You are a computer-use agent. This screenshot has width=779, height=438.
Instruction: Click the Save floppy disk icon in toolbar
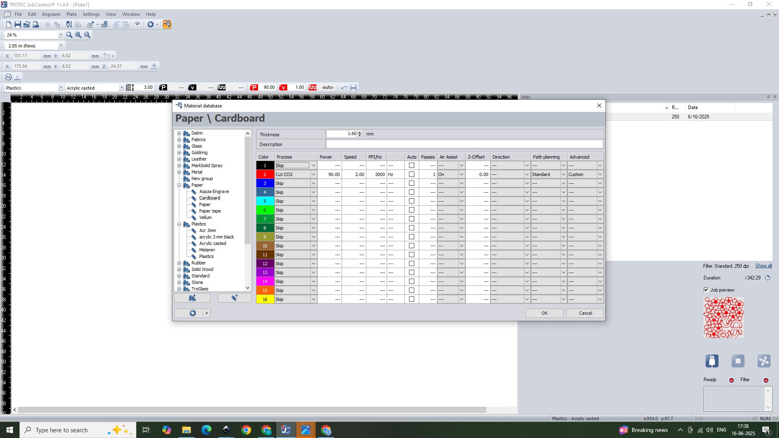17,25
